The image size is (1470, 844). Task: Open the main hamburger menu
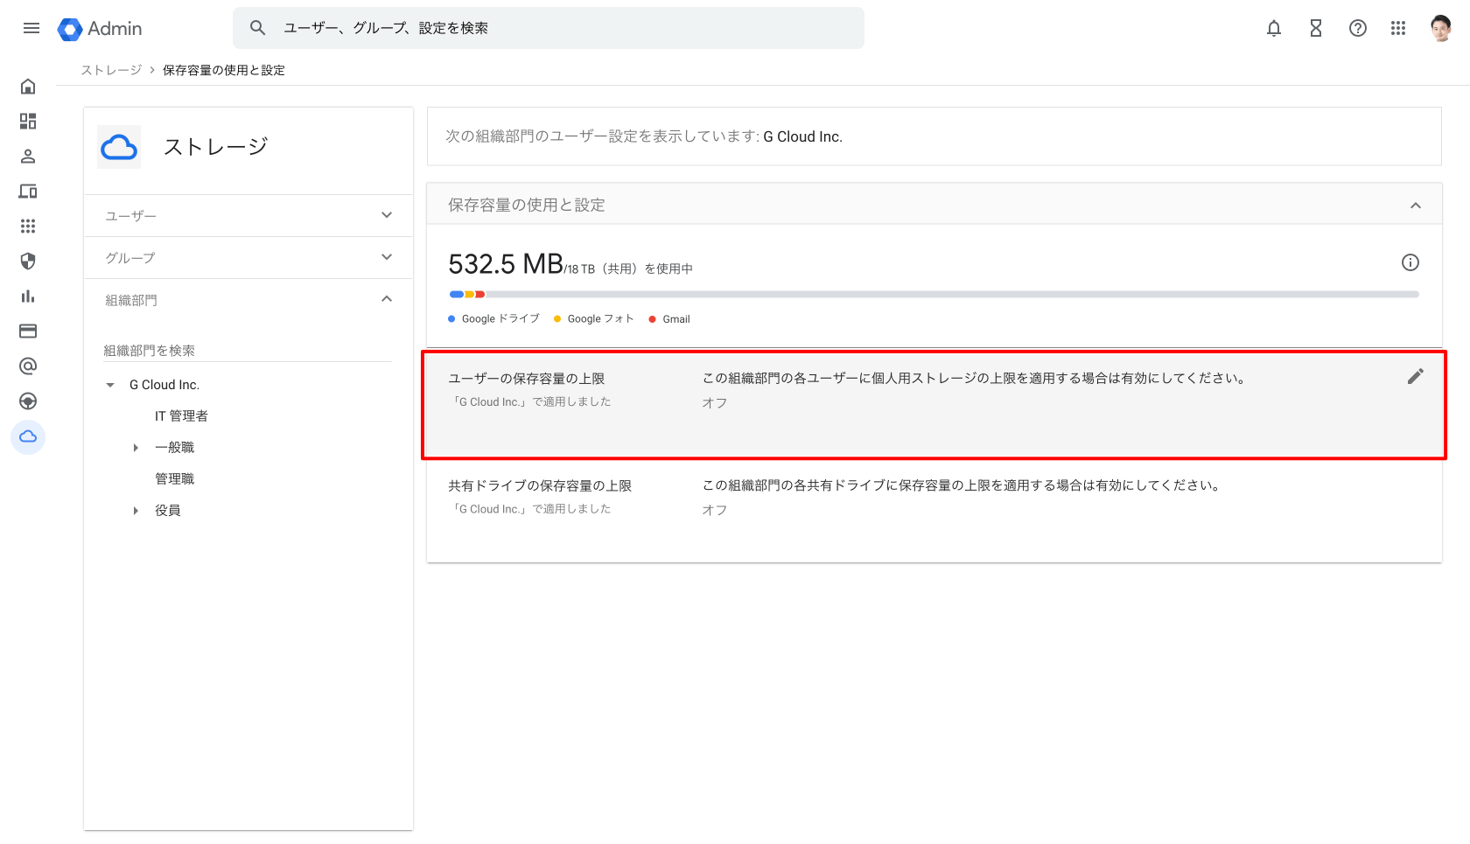31,28
